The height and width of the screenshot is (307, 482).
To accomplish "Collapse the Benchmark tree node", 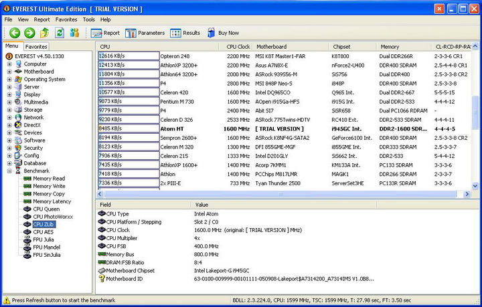I will (9, 171).
